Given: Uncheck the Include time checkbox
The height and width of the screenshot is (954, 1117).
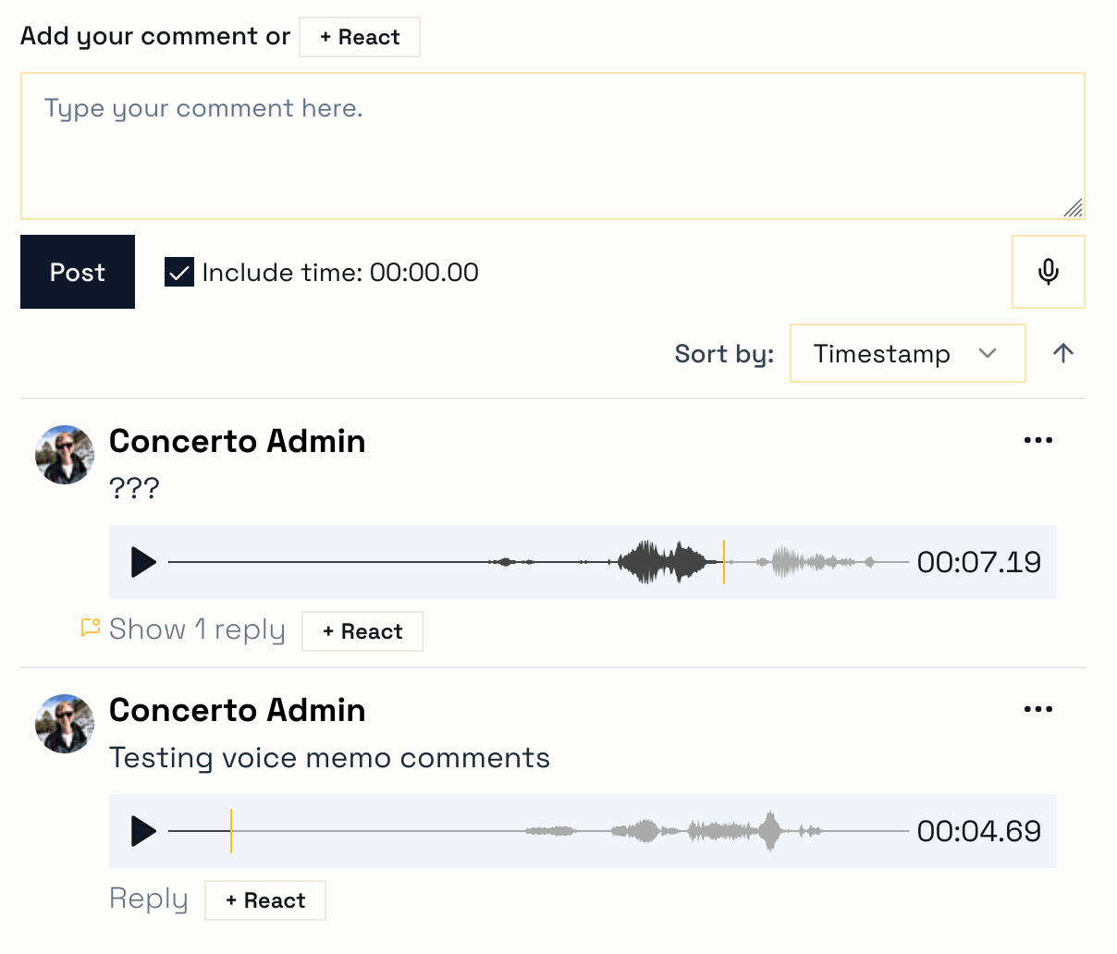Looking at the screenshot, I should (179, 273).
